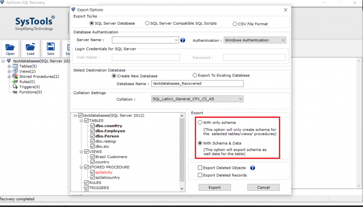Click the Functions(0) icon in left tree
Image resolution: width=363 pixels, height=207 pixels.
[15, 92]
